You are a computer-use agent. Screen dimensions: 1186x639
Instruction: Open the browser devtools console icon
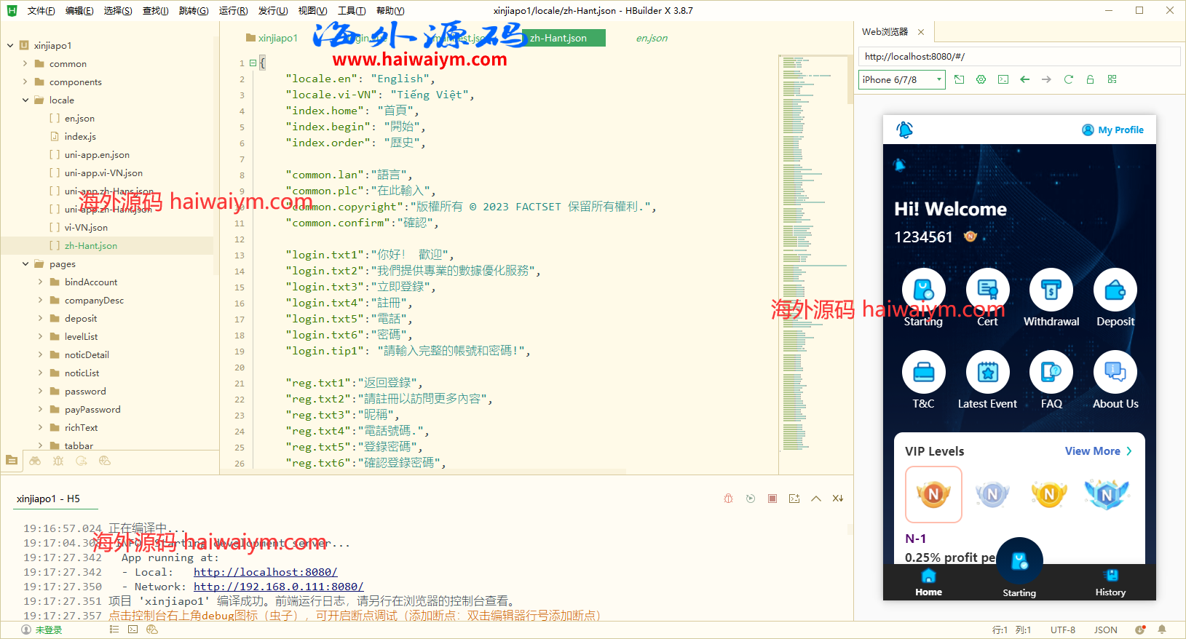1003,79
